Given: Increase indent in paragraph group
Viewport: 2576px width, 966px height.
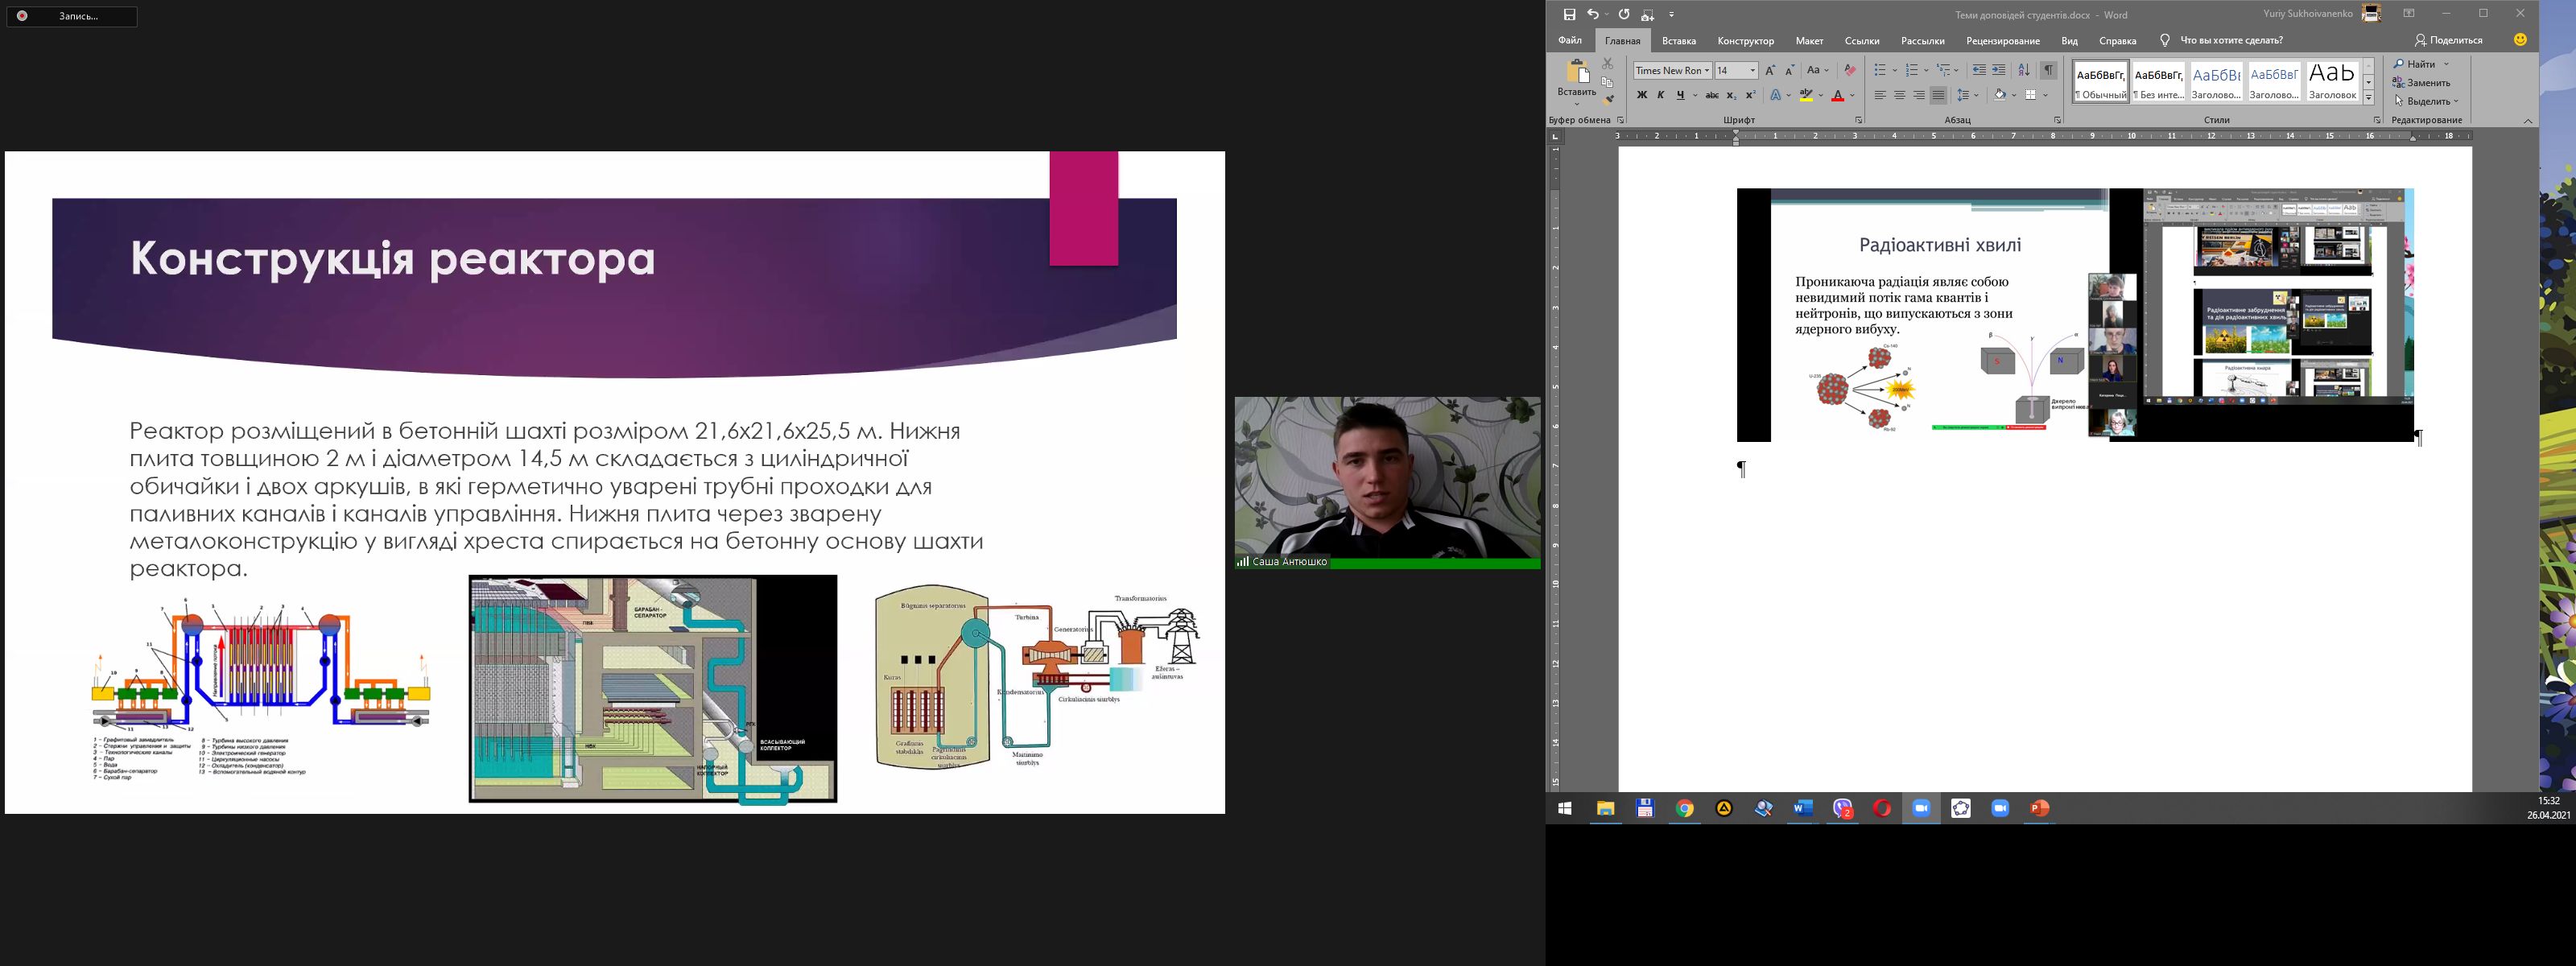Looking at the screenshot, I should pyautogui.click(x=1998, y=70).
